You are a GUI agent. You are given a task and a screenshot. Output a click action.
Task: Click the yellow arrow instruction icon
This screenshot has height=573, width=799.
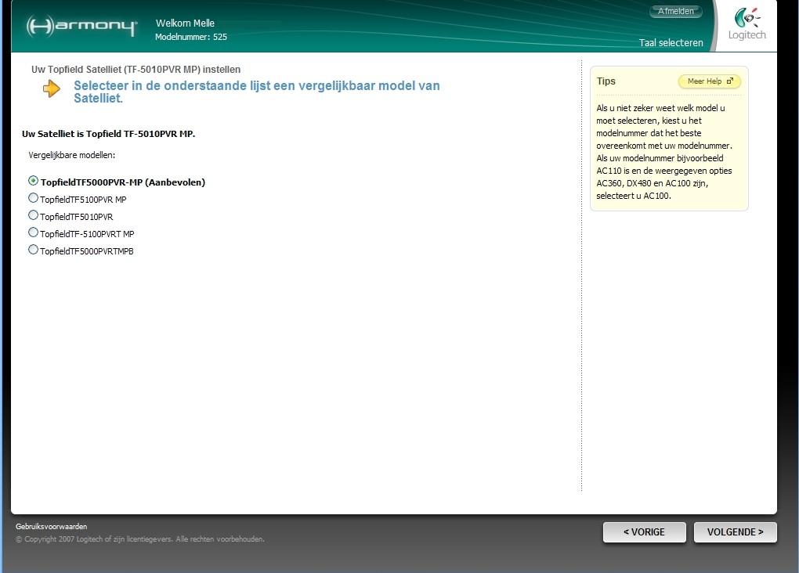52,88
